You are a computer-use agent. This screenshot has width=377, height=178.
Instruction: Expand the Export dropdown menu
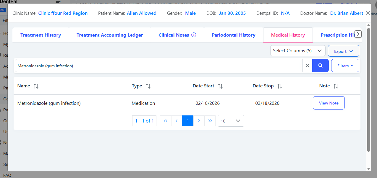pos(343,51)
